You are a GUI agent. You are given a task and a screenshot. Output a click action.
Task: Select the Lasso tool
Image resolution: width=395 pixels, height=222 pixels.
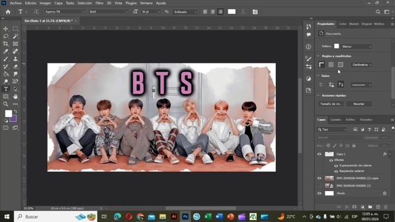click(6, 36)
